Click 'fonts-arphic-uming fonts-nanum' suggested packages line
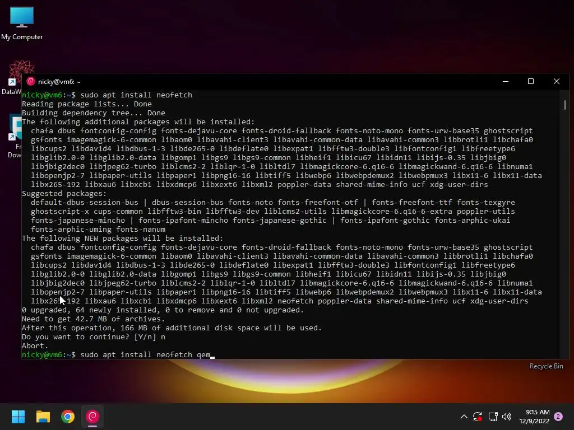Screen dimensions: 574x430 [x=98, y=229]
